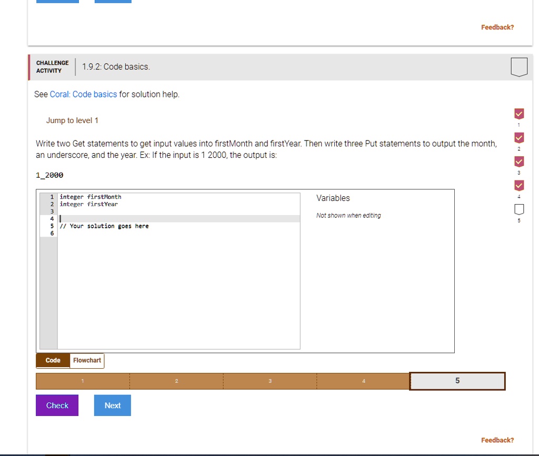Open the top Feedback? link

click(x=497, y=27)
